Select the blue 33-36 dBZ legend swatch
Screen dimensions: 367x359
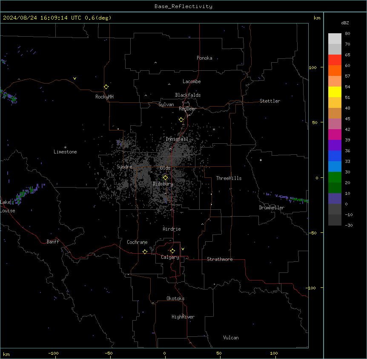pos(335,156)
